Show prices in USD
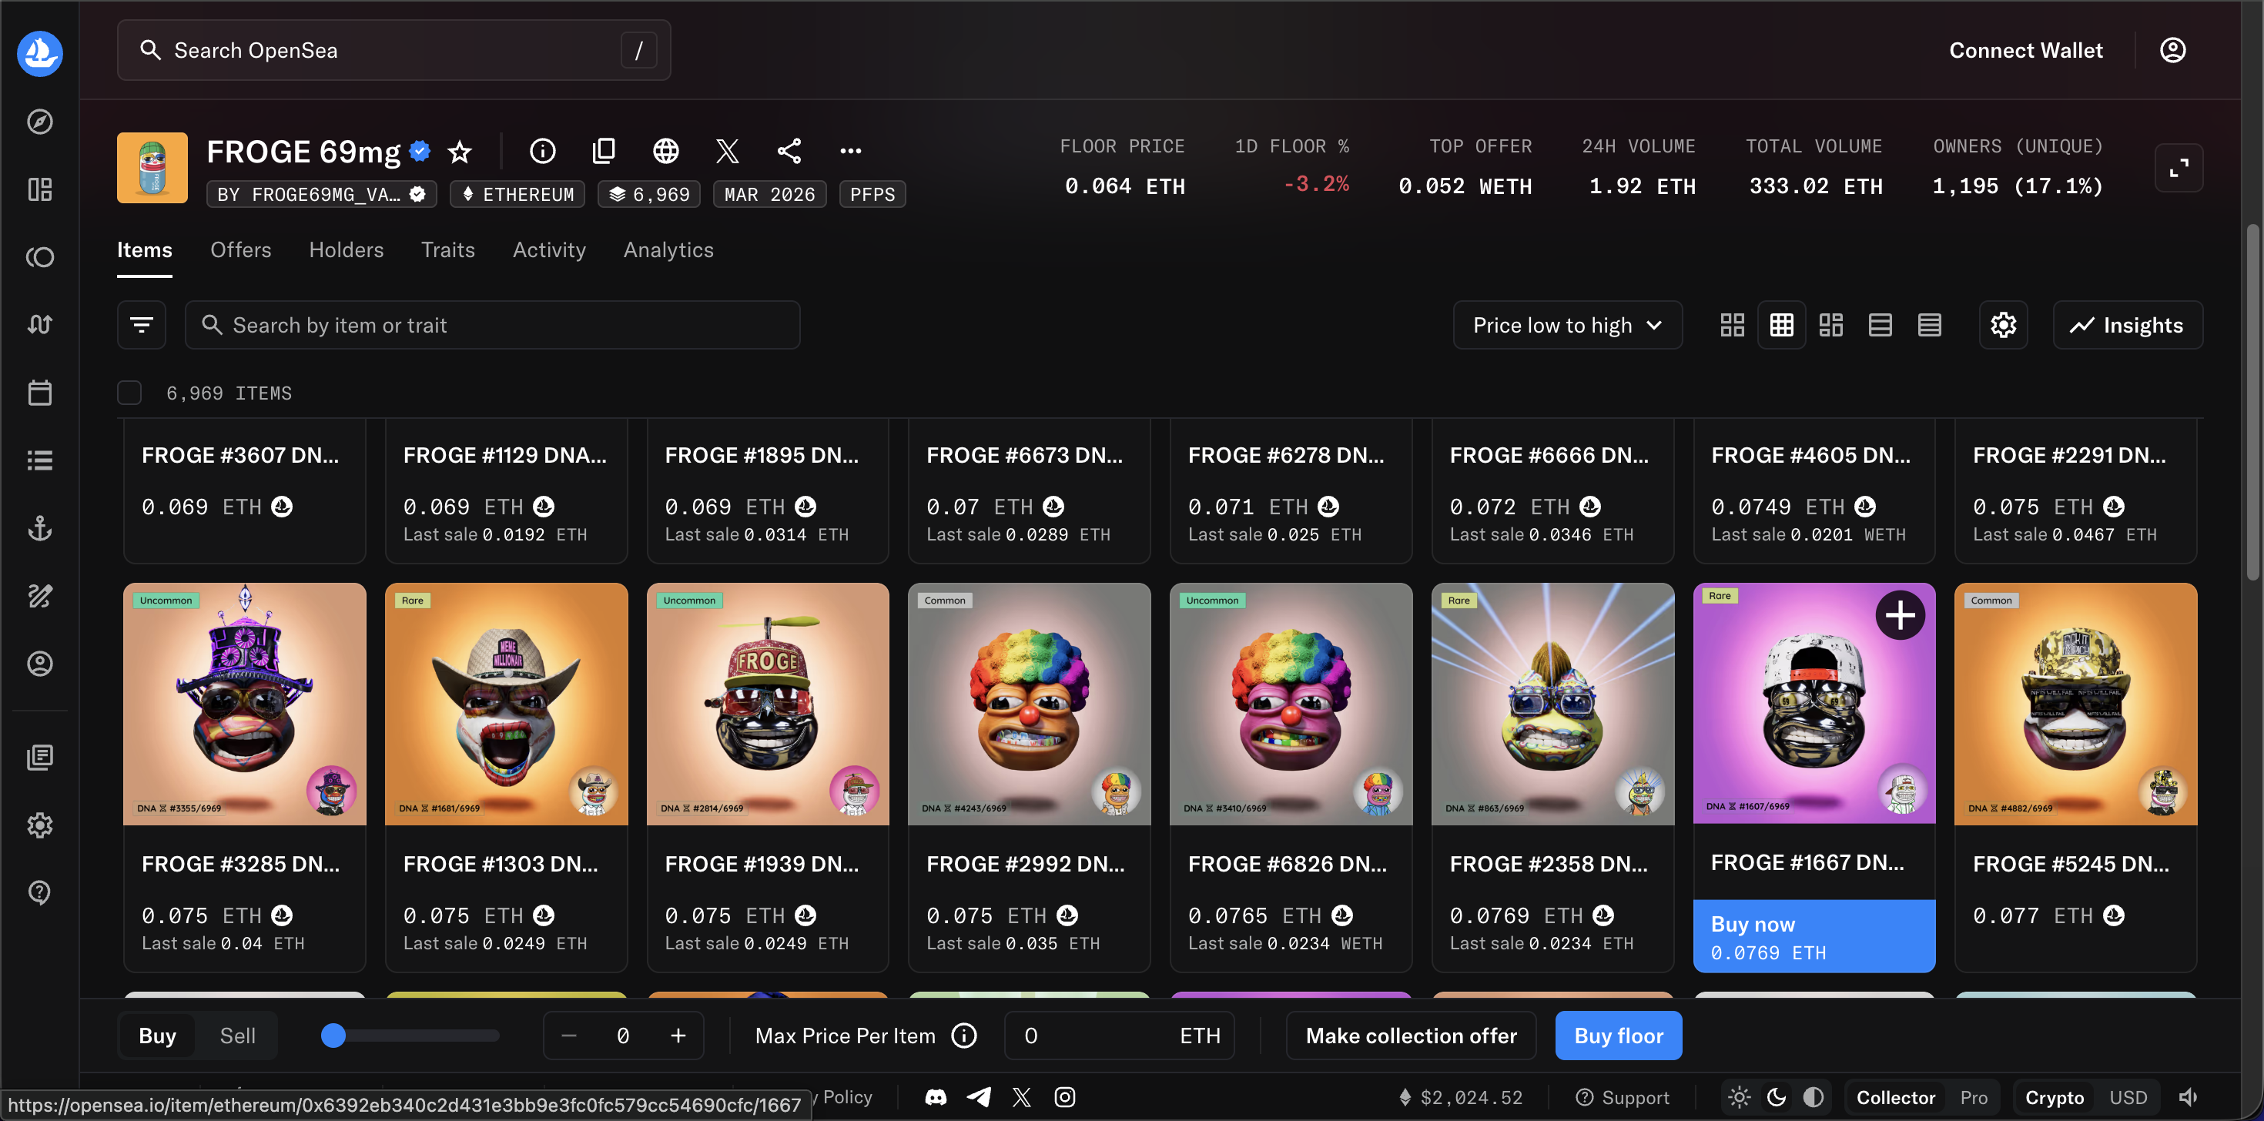The height and width of the screenshot is (1121, 2264). [x=2128, y=1097]
